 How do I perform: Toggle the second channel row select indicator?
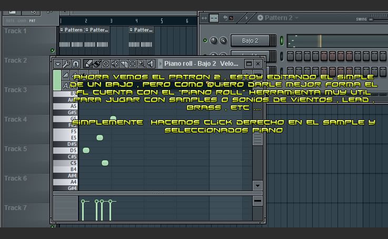(x=281, y=56)
